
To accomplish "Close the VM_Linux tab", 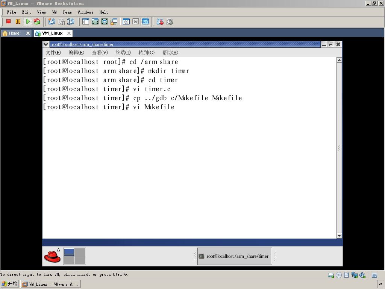I will 69,33.
